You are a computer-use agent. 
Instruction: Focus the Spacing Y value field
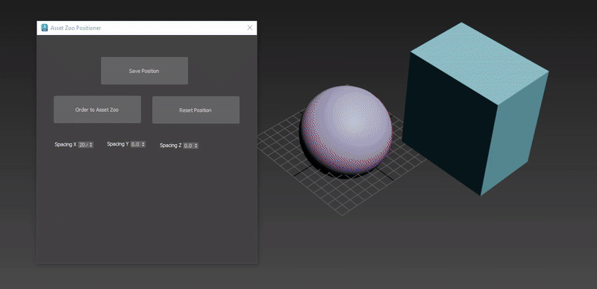[x=136, y=144]
